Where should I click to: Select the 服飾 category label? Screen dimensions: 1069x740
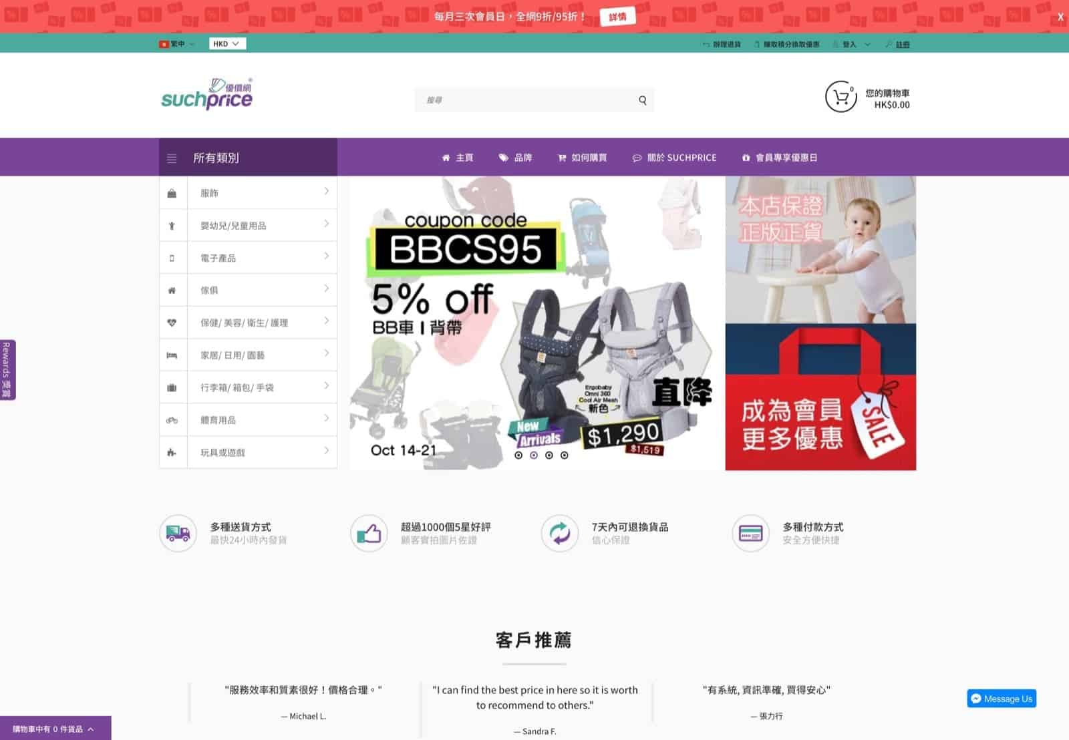[209, 193]
